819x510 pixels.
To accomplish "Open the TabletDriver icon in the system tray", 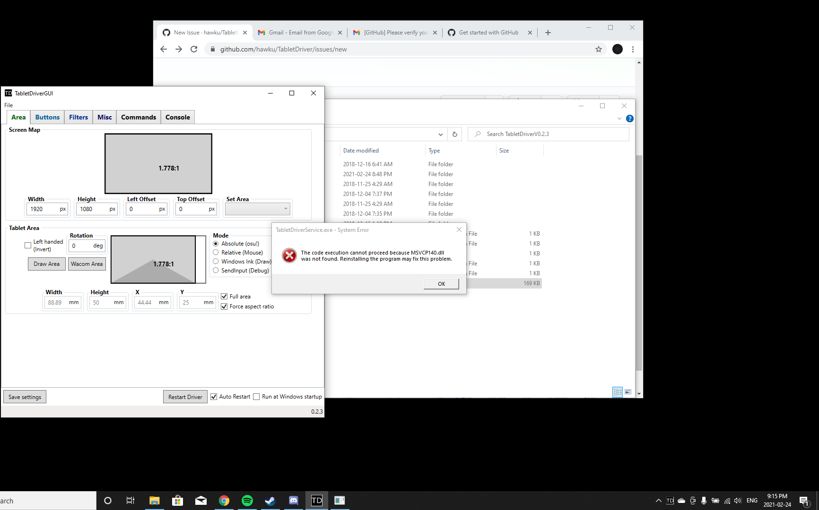I will (x=670, y=501).
